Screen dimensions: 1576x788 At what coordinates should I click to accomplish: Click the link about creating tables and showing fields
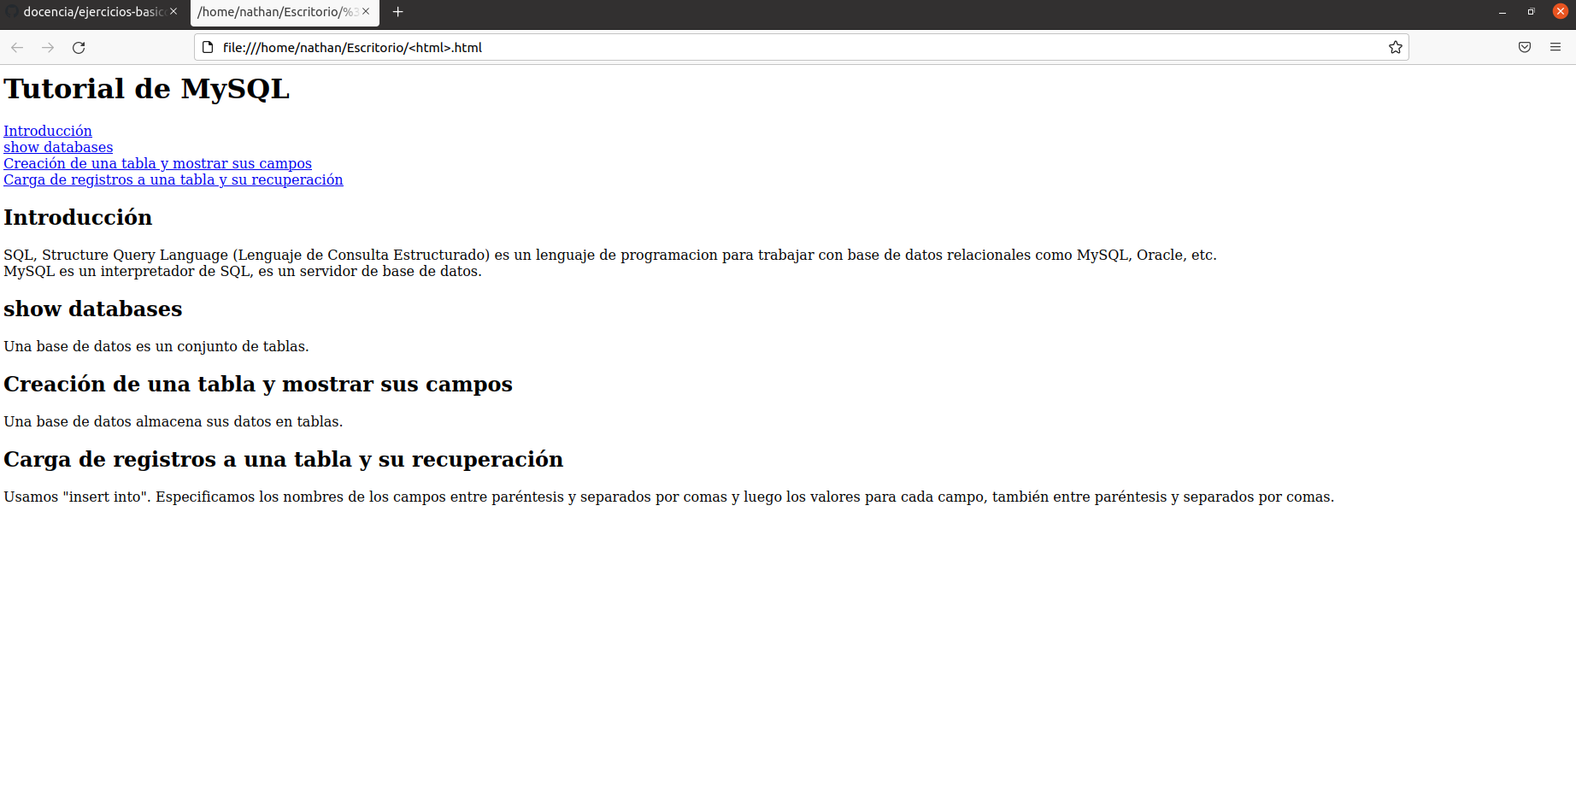(157, 163)
